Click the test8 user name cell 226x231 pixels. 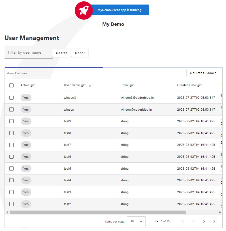[x=67, y=133]
